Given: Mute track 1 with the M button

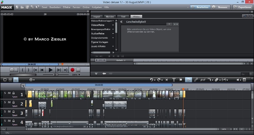Looking at the screenshot, I should tap(9, 93).
